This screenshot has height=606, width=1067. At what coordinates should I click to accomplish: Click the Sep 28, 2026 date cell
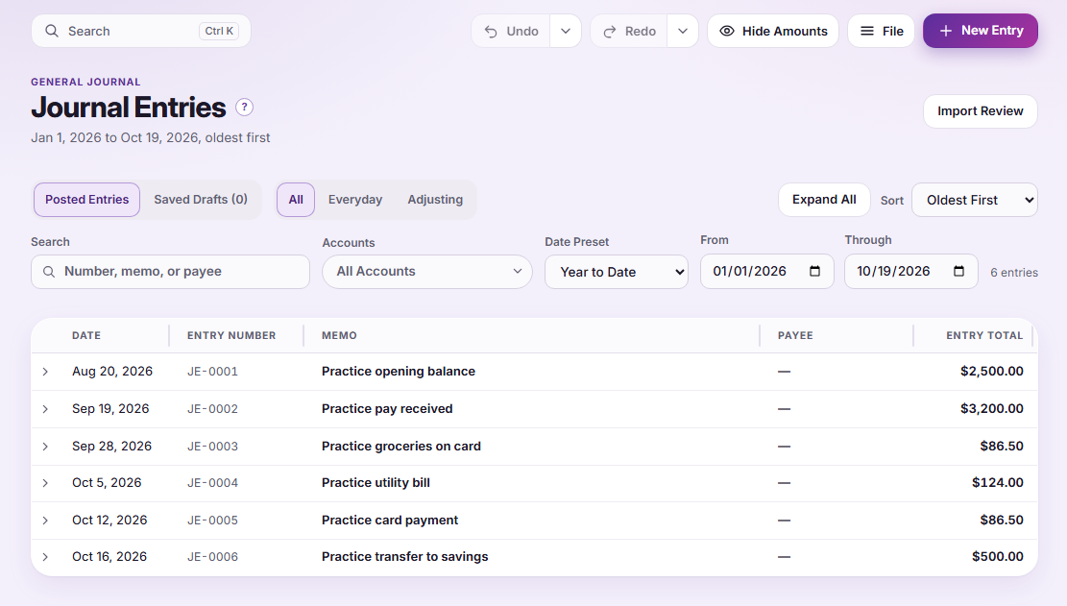[x=112, y=447]
